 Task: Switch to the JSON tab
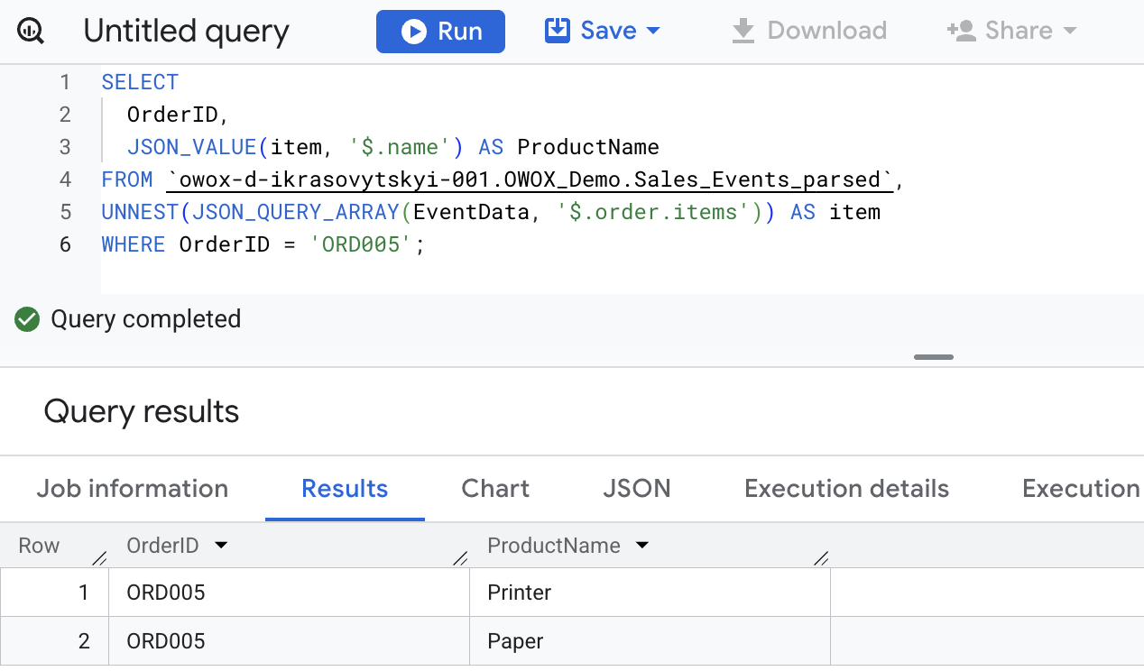coord(637,489)
